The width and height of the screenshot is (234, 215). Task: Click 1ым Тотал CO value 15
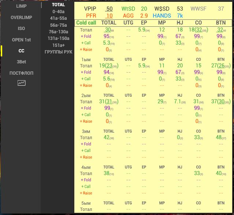point(198,66)
